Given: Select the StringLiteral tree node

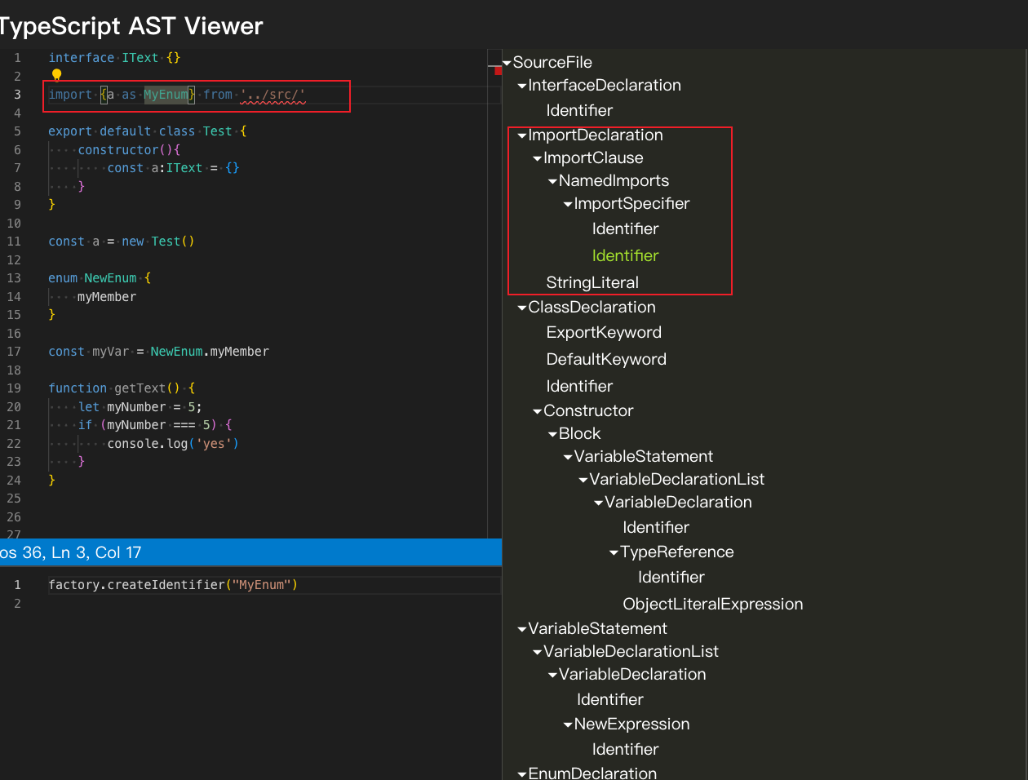Looking at the screenshot, I should click(592, 282).
